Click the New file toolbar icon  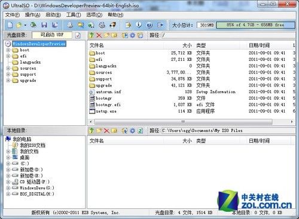click(10, 25)
